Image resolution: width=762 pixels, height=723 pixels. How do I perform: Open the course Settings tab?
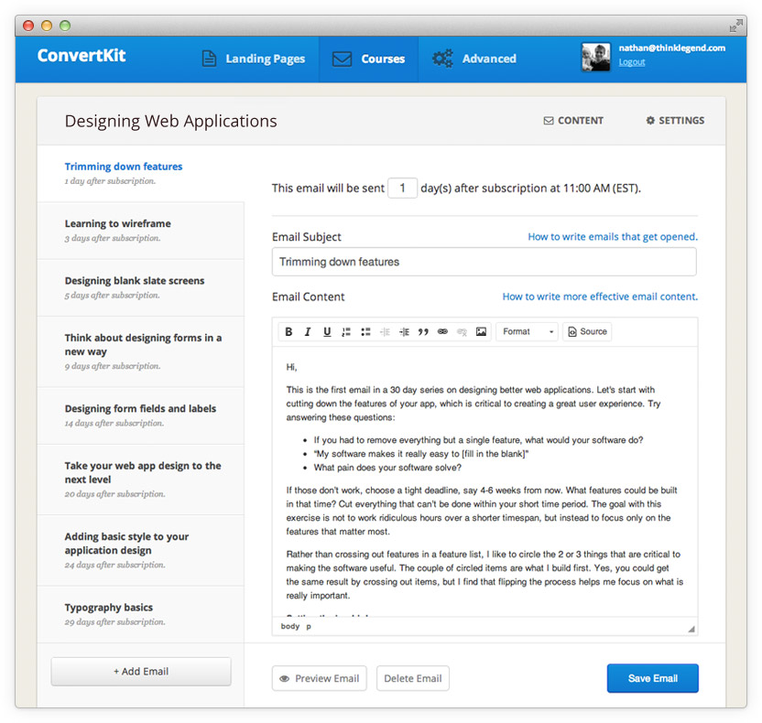pyautogui.click(x=675, y=121)
